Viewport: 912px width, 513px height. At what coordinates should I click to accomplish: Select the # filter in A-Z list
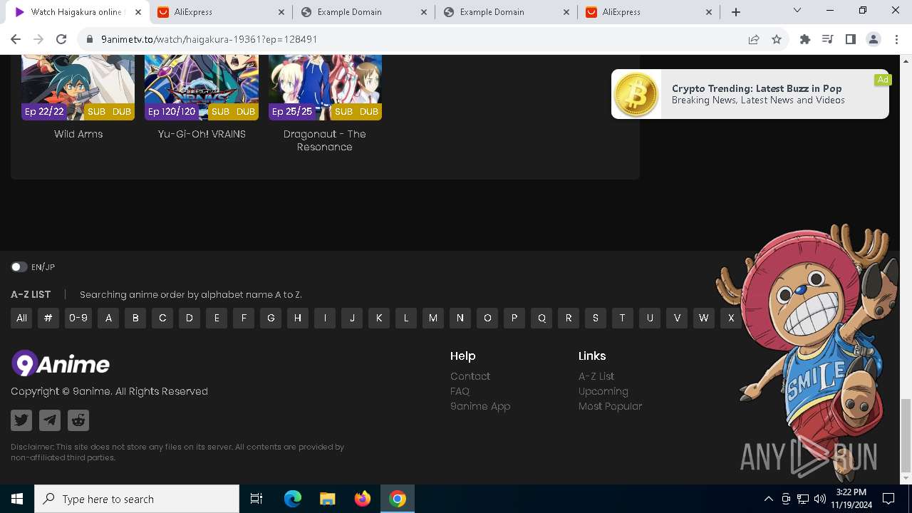coord(48,318)
